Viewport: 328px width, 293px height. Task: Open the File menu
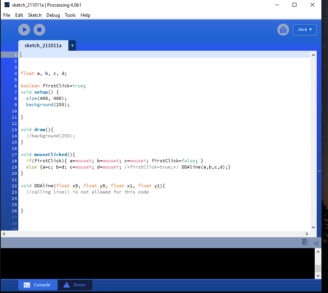click(6, 15)
